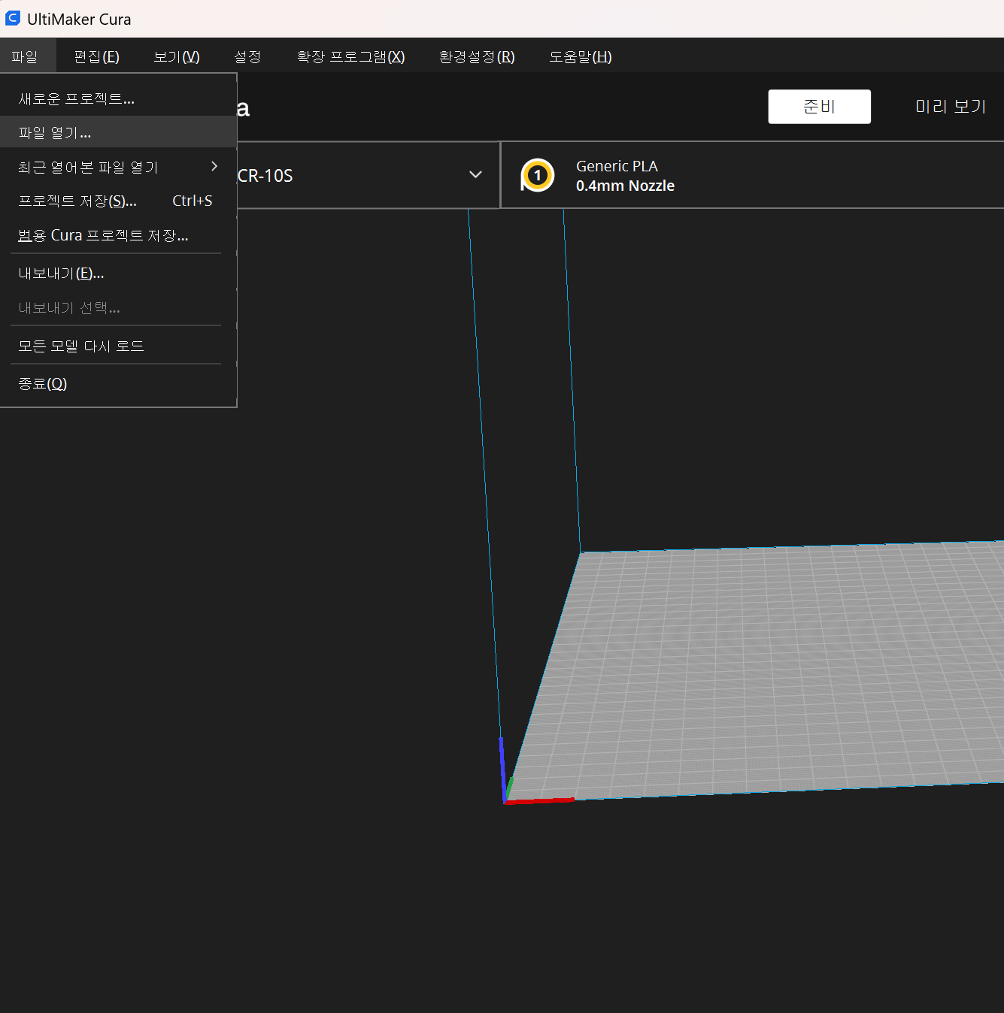
Task: Choose 파일 열기... from the menu
Action: [x=118, y=133]
